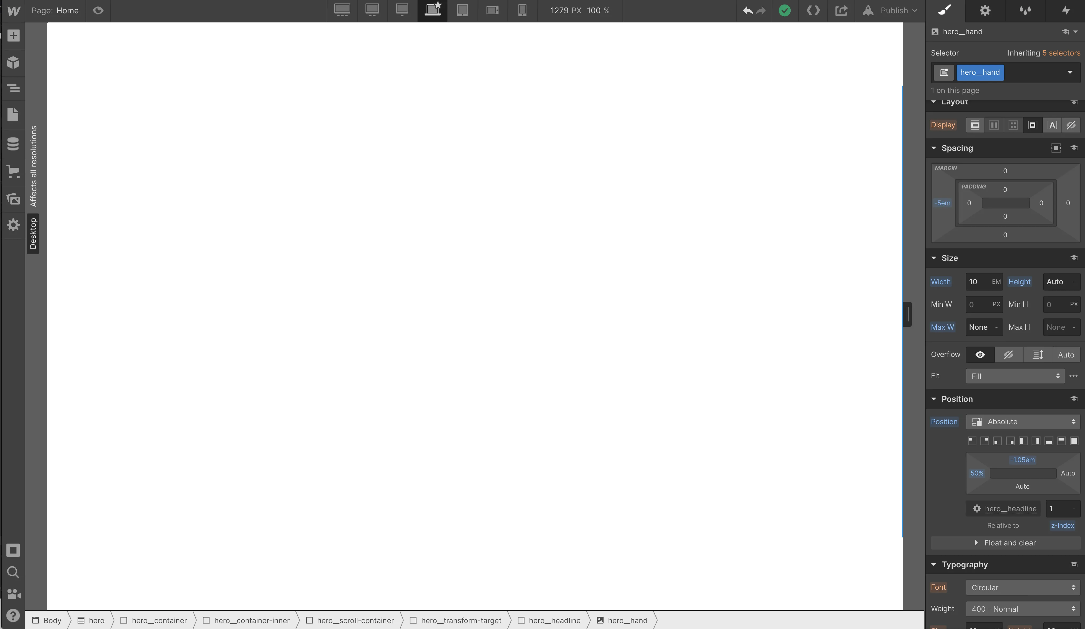Set display to inline-block
The height and width of the screenshot is (629, 1085).
coord(1032,125)
